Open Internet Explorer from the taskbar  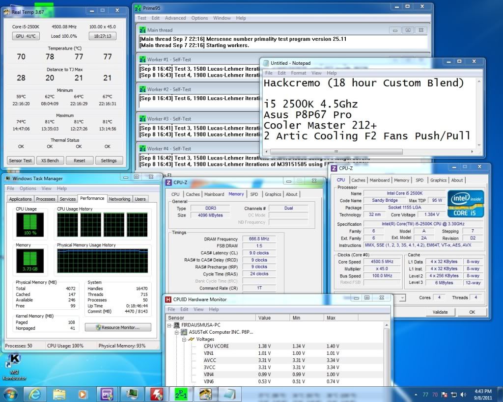(35, 394)
